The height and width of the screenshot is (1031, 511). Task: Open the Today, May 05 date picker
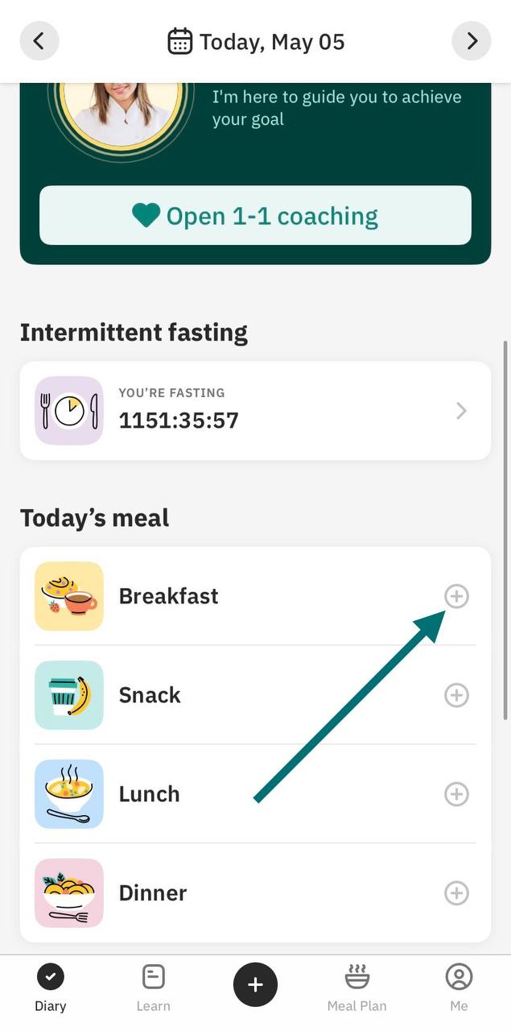[x=256, y=41]
